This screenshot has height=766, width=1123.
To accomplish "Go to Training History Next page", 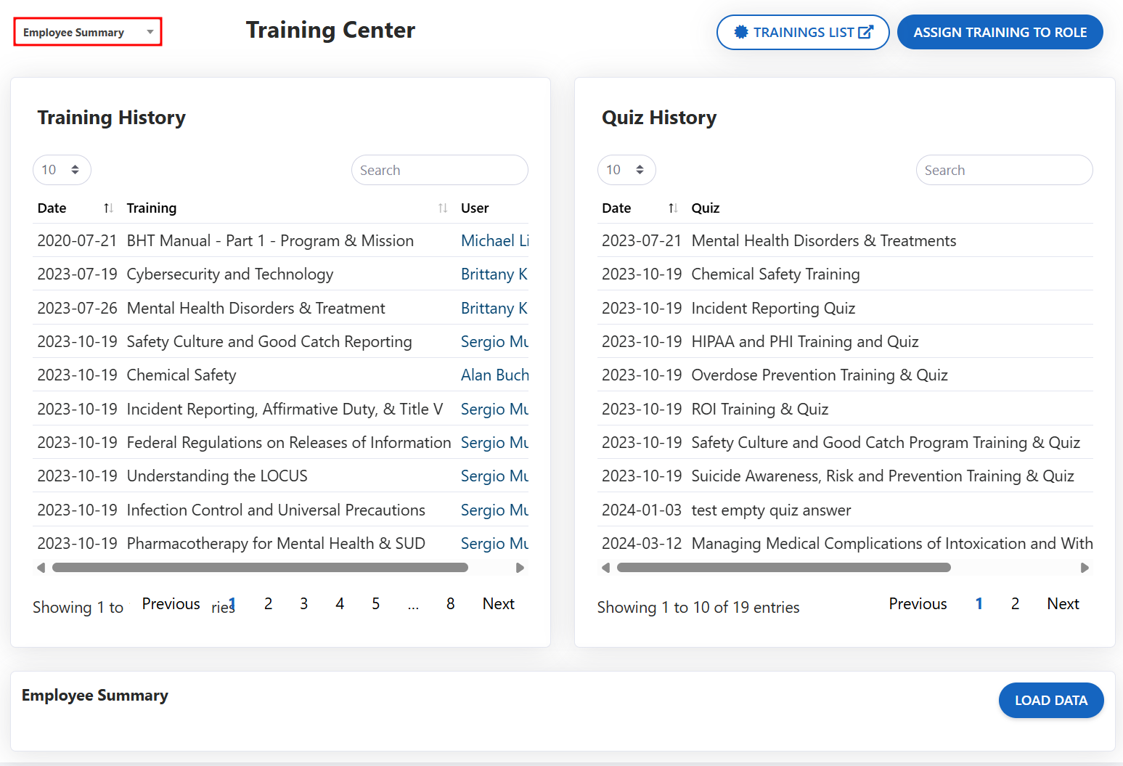I will [498, 604].
